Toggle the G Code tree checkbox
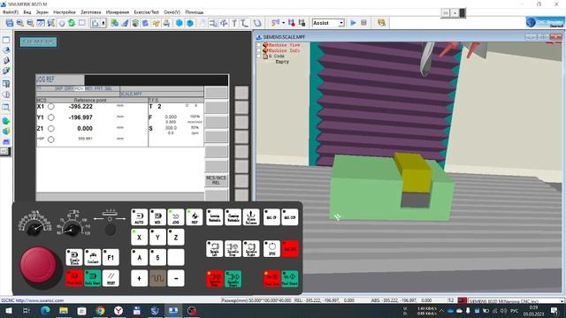 pyautogui.click(x=258, y=57)
